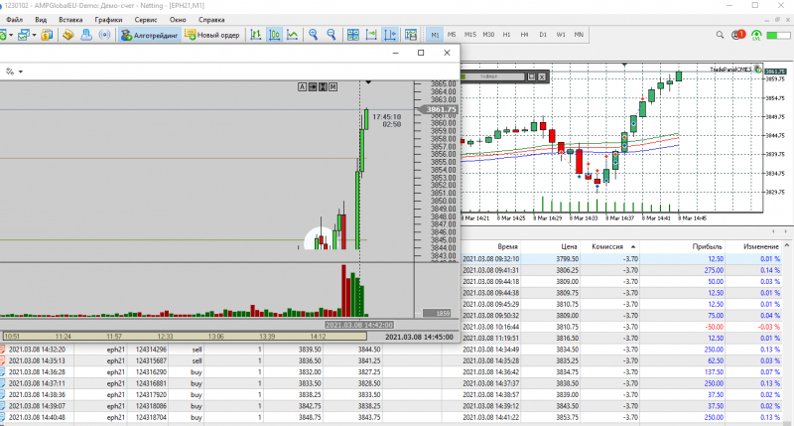Click the arrow button on floating chart

[313, 87]
